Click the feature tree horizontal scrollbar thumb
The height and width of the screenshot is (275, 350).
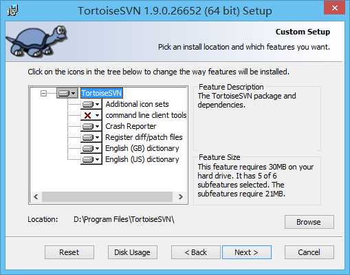tap(107, 197)
